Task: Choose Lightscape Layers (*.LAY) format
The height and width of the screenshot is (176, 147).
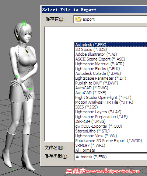Action: click(111, 112)
